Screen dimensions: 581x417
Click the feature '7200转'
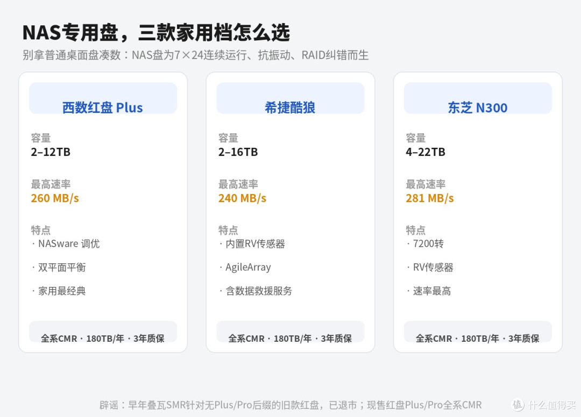click(x=428, y=244)
